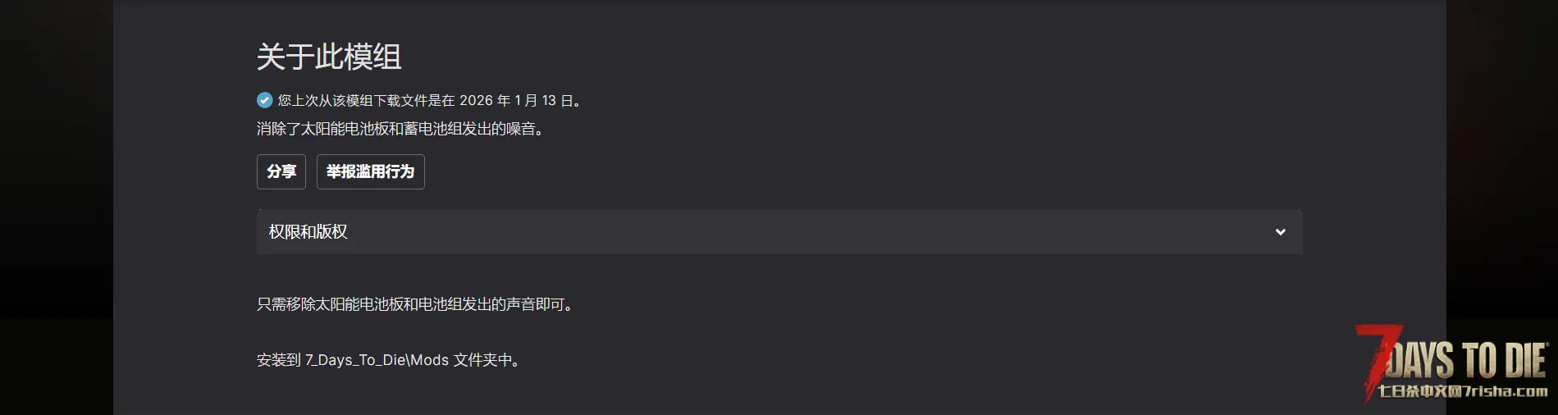The width and height of the screenshot is (1558, 415).
Task: Click the 关于此模组 heading
Action: pos(329,57)
